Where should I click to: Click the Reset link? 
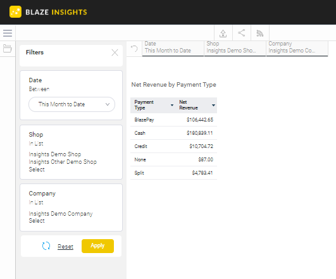click(65, 247)
